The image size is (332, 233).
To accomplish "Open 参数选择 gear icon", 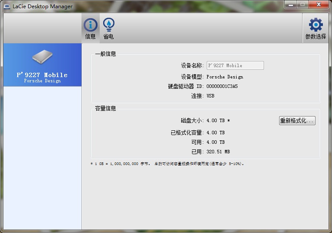I will click(x=316, y=25).
